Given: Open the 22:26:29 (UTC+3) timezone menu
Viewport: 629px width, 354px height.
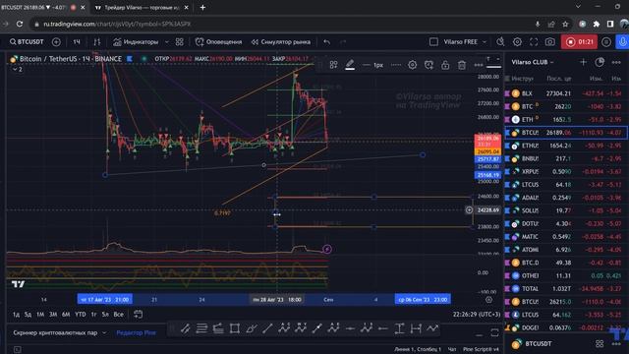Looking at the screenshot, I should [x=477, y=315].
